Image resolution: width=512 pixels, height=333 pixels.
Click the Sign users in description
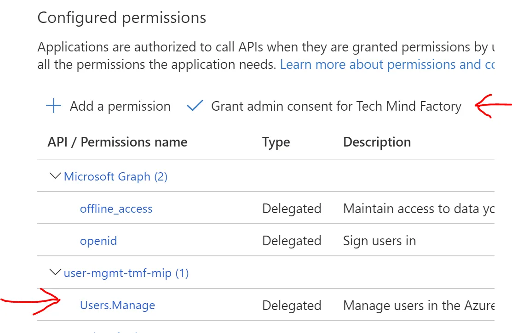click(380, 241)
